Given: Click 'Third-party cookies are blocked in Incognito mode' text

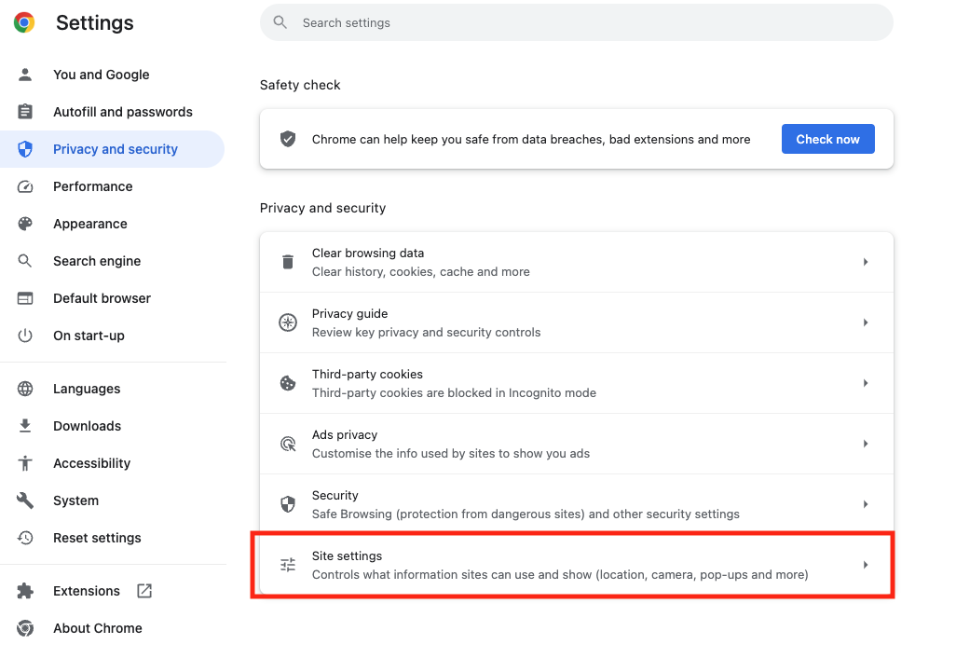Looking at the screenshot, I should point(454,392).
